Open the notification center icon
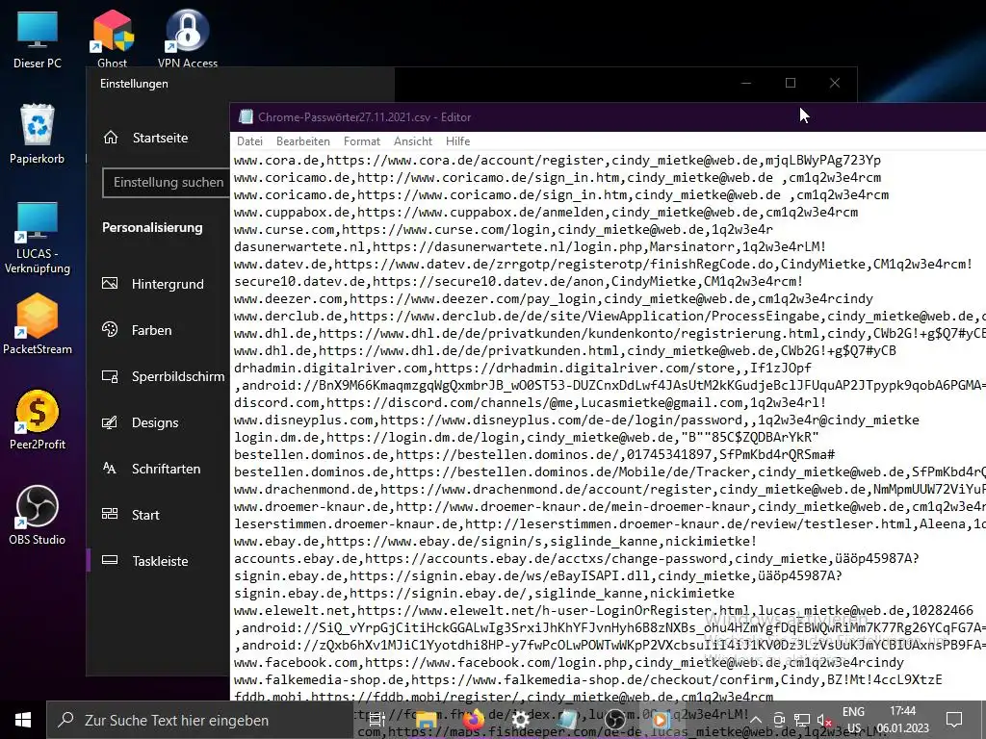The image size is (986, 739). point(954,720)
